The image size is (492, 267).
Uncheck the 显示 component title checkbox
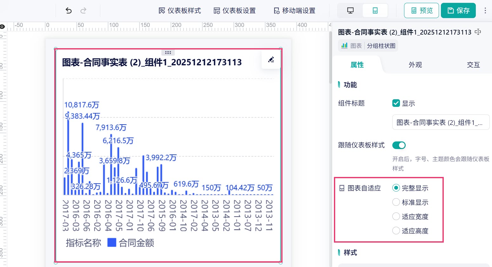point(396,103)
